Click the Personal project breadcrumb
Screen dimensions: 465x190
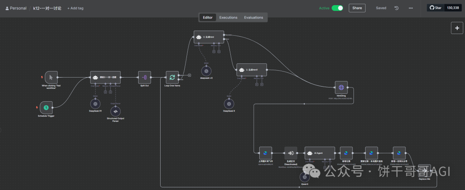pos(16,8)
